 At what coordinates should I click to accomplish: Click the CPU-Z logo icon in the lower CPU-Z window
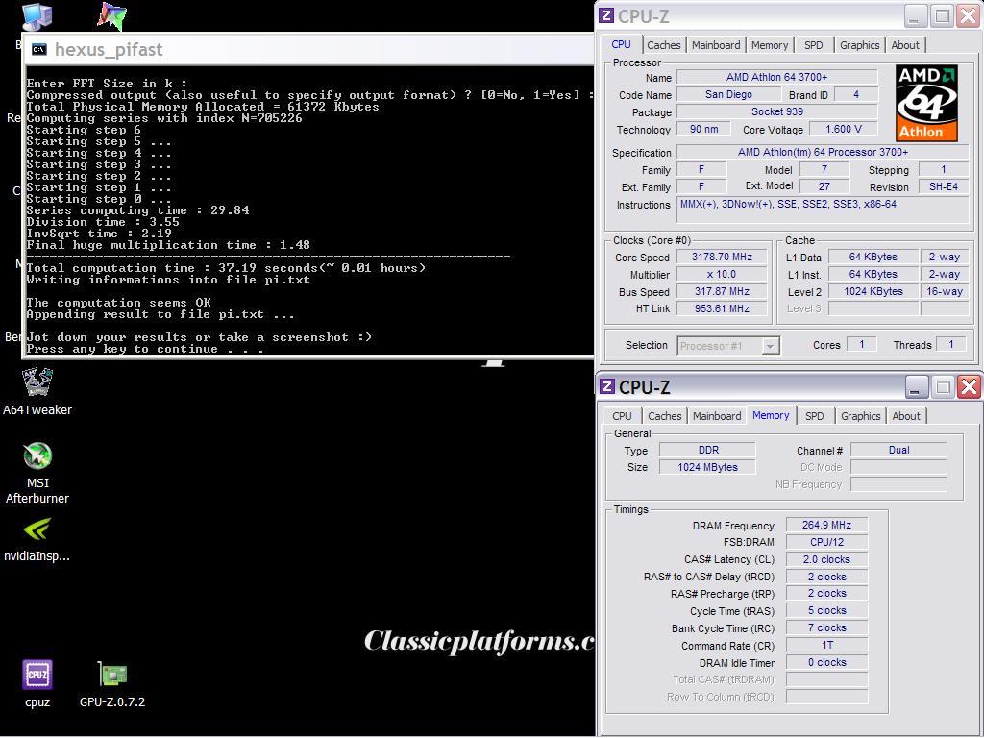[607, 386]
